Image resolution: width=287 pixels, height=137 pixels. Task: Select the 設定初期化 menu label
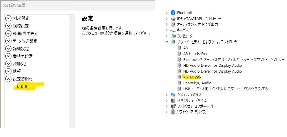[23, 79]
